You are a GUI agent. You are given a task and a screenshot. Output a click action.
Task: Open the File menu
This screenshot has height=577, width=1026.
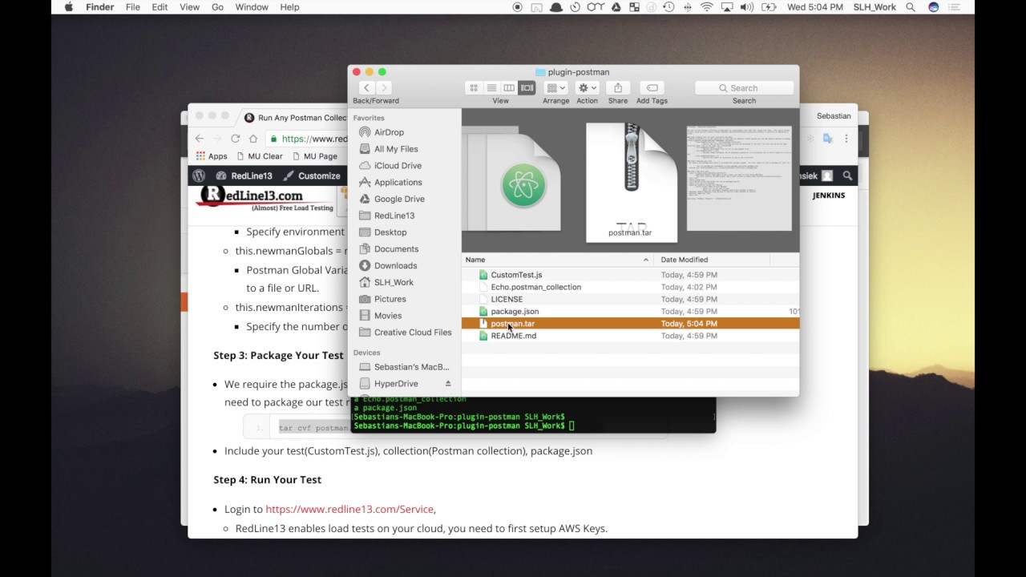pos(132,7)
